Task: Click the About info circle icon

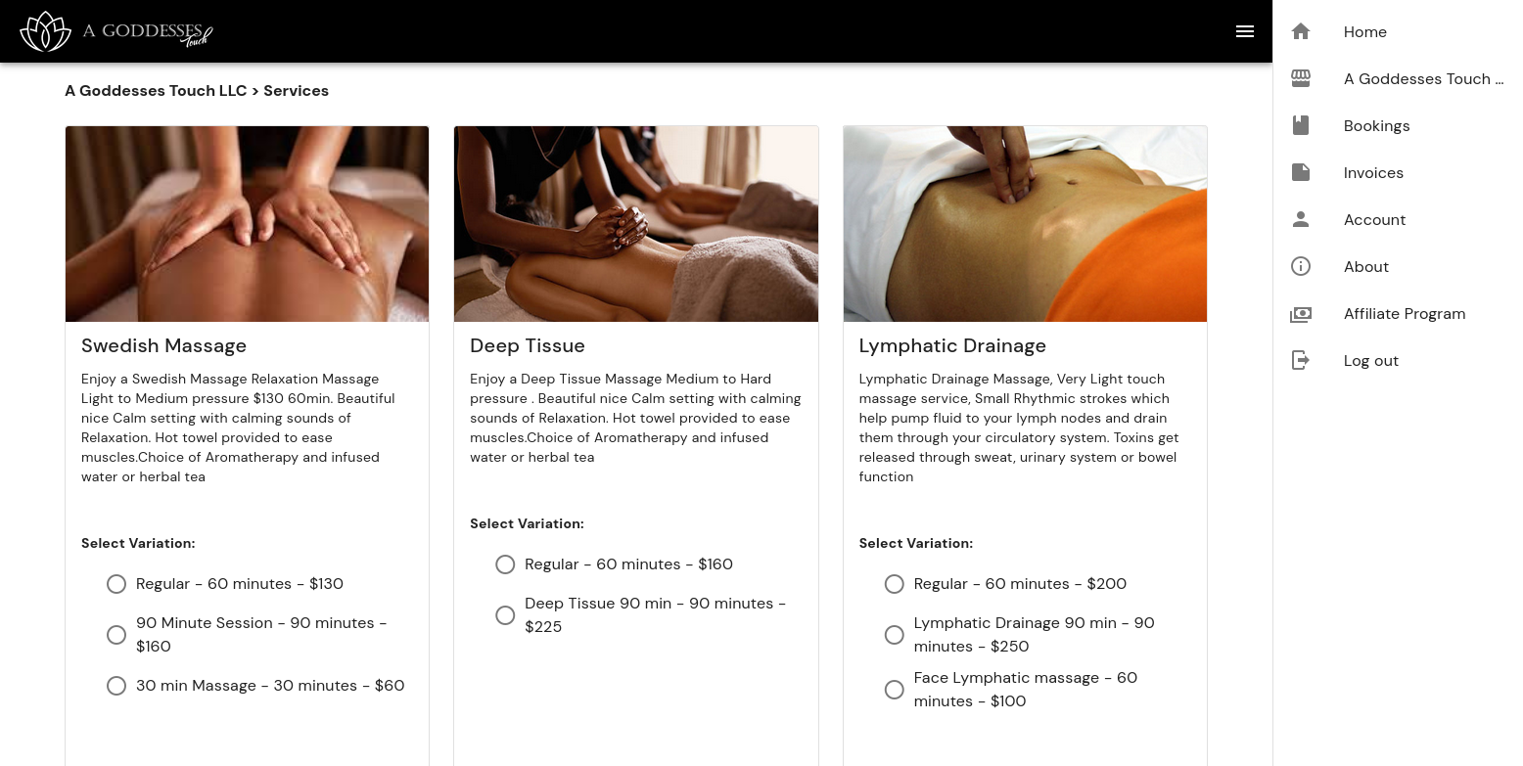Action: pos(1301,266)
